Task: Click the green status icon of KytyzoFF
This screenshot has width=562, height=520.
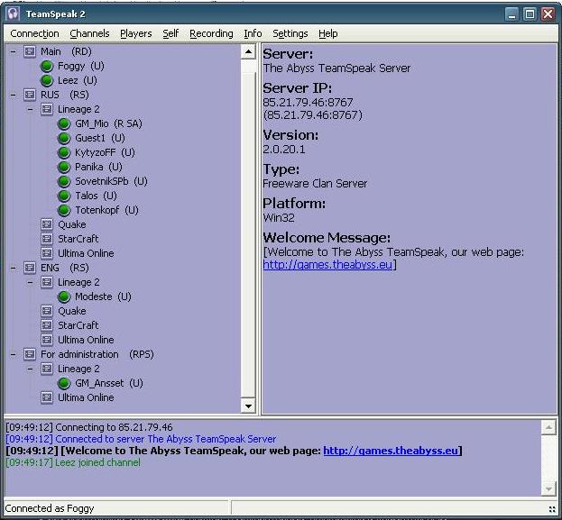Action: pyautogui.click(x=64, y=152)
